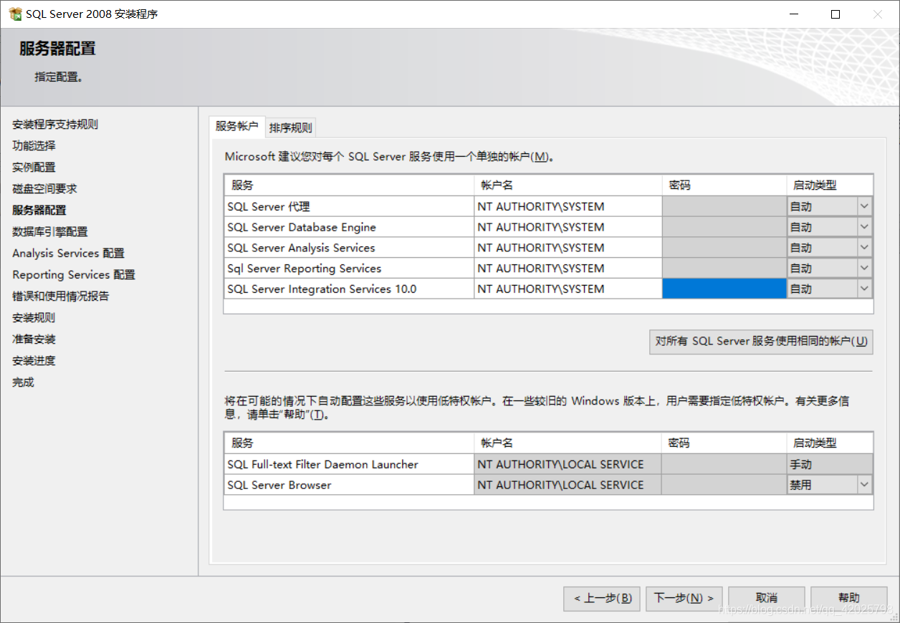The image size is (900, 623).
Task: Select 实例配置 step in sidebar
Action: [x=34, y=168]
